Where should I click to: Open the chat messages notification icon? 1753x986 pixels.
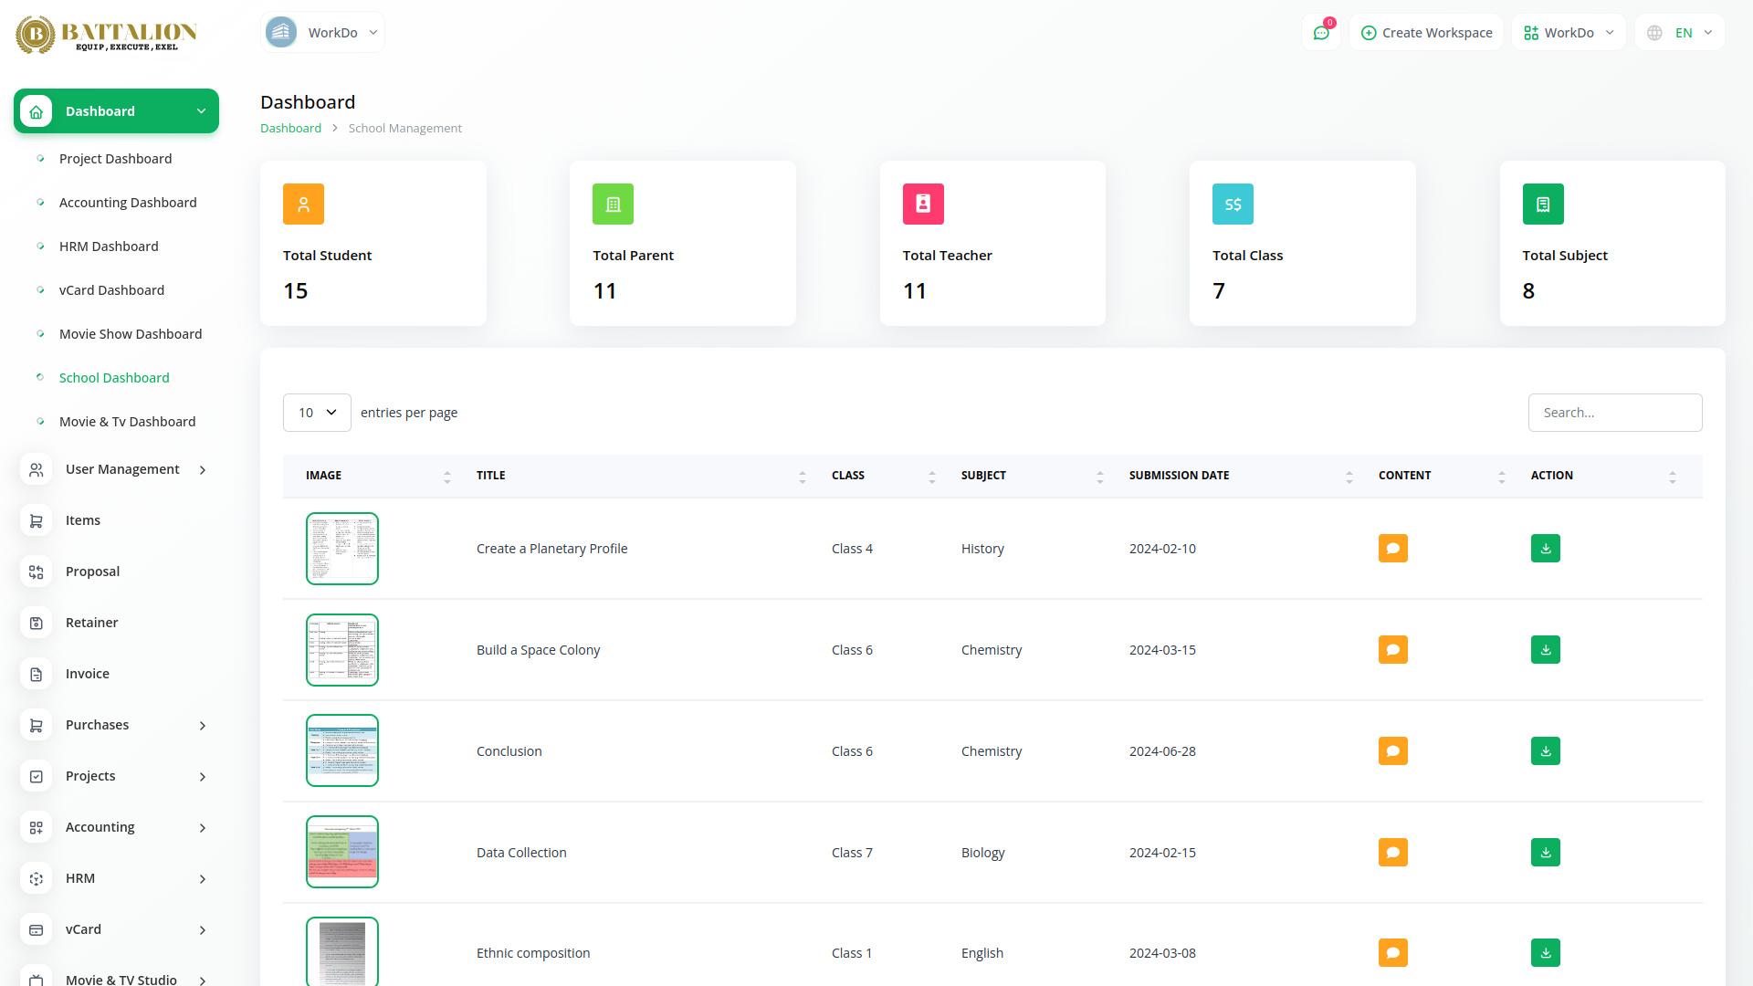[1321, 33]
